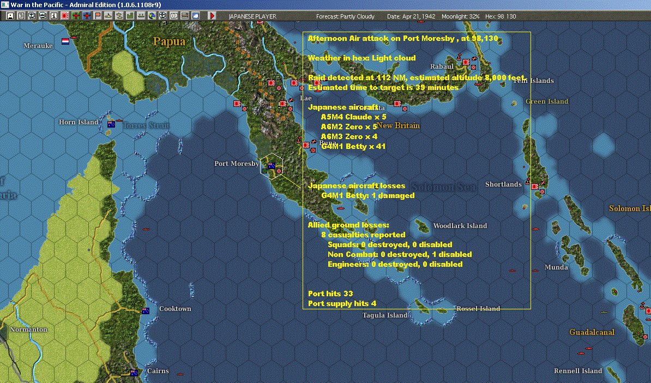Click the 'Port hits 33' line
Screen dimensions: 651x383
pyautogui.click(x=330, y=294)
